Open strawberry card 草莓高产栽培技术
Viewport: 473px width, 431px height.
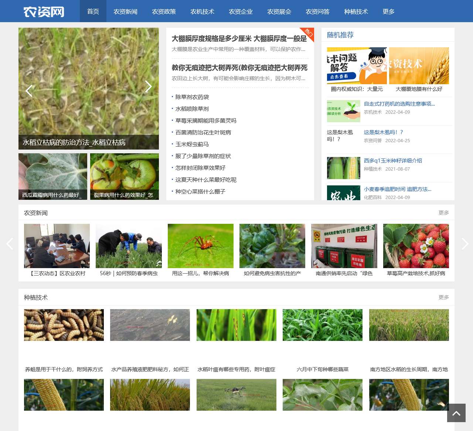click(x=416, y=250)
